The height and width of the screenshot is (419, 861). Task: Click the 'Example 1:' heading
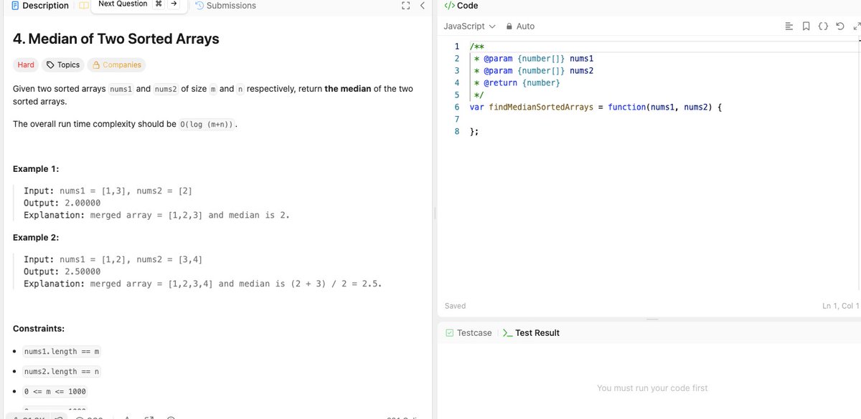pyautogui.click(x=36, y=169)
